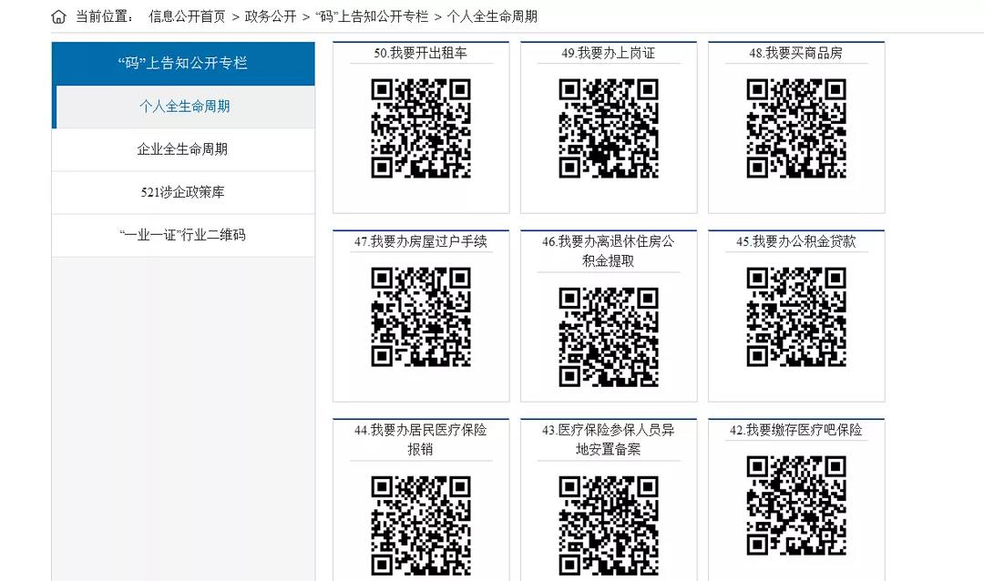Select 个人全生命周期 sidebar item

point(184,107)
